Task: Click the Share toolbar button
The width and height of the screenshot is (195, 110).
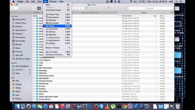Action: click(x=74, y=8)
